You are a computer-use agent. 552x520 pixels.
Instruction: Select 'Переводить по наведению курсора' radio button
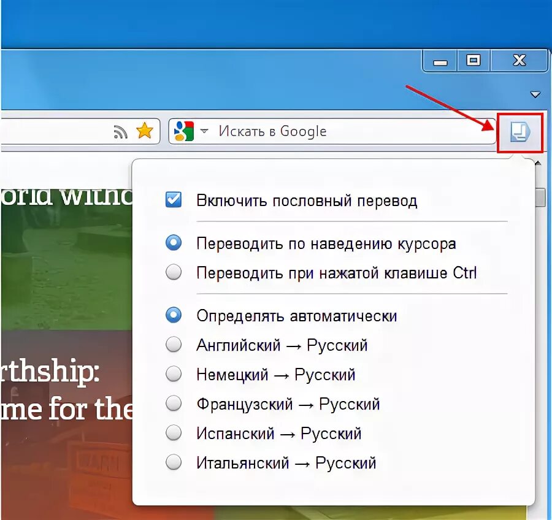[x=174, y=243]
